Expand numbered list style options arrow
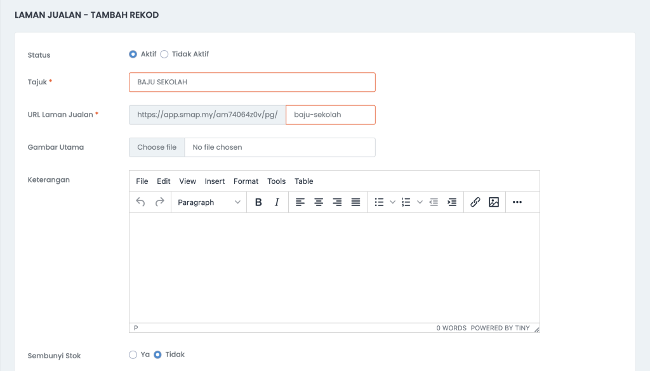 pyautogui.click(x=420, y=202)
